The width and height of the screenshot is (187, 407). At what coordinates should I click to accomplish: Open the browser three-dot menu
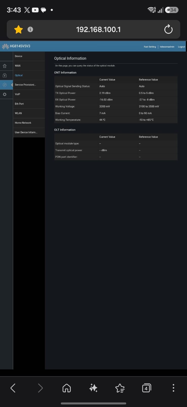(173, 388)
